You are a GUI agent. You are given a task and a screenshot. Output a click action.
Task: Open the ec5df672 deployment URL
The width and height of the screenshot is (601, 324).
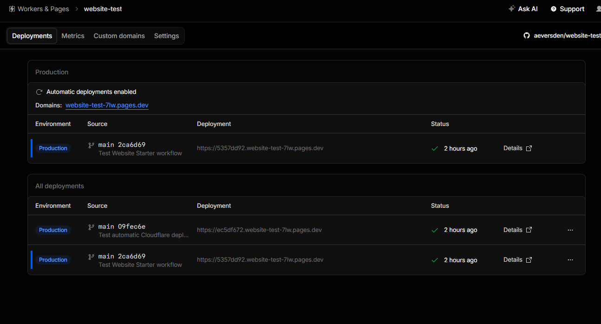pyautogui.click(x=259, y=230)
